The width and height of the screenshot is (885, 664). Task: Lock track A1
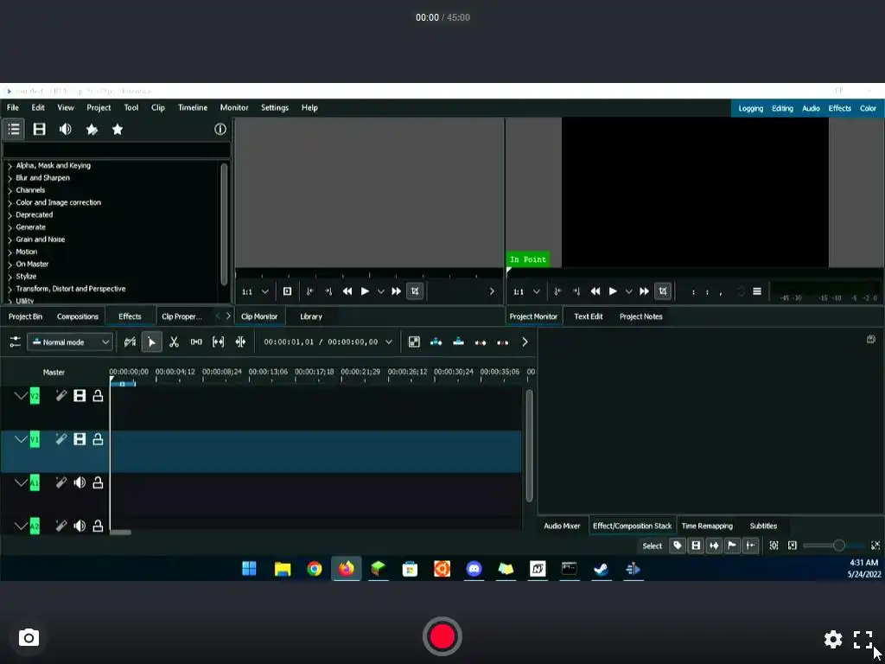(98, 482)
